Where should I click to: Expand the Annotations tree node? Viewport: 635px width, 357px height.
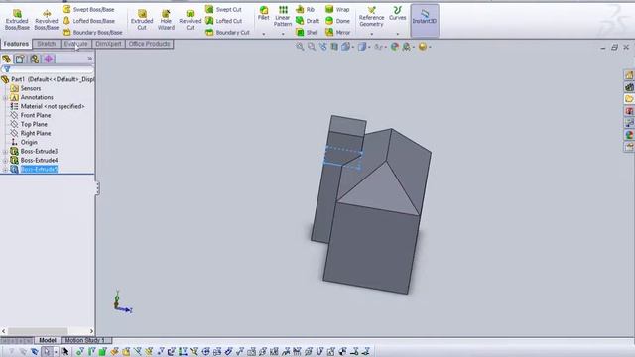(x=5, y=97)
